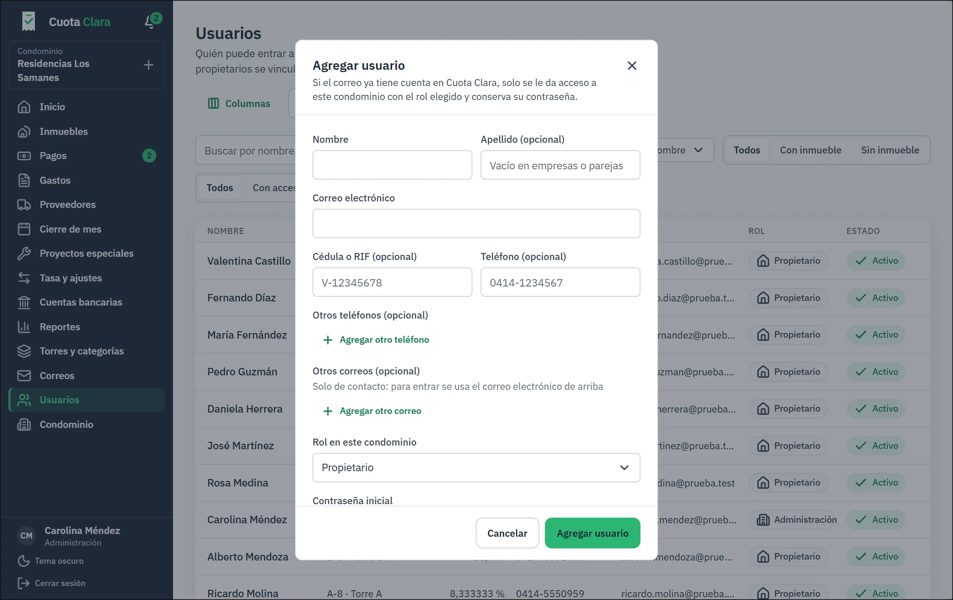Close the Agregar usuario dialog

(632, 66)
